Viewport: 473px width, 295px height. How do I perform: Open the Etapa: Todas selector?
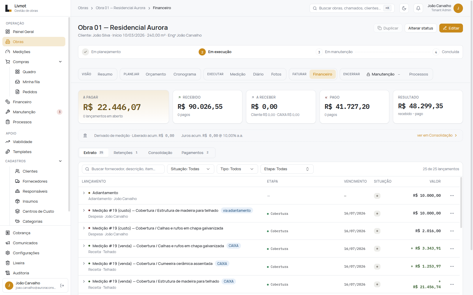[287, 169]
